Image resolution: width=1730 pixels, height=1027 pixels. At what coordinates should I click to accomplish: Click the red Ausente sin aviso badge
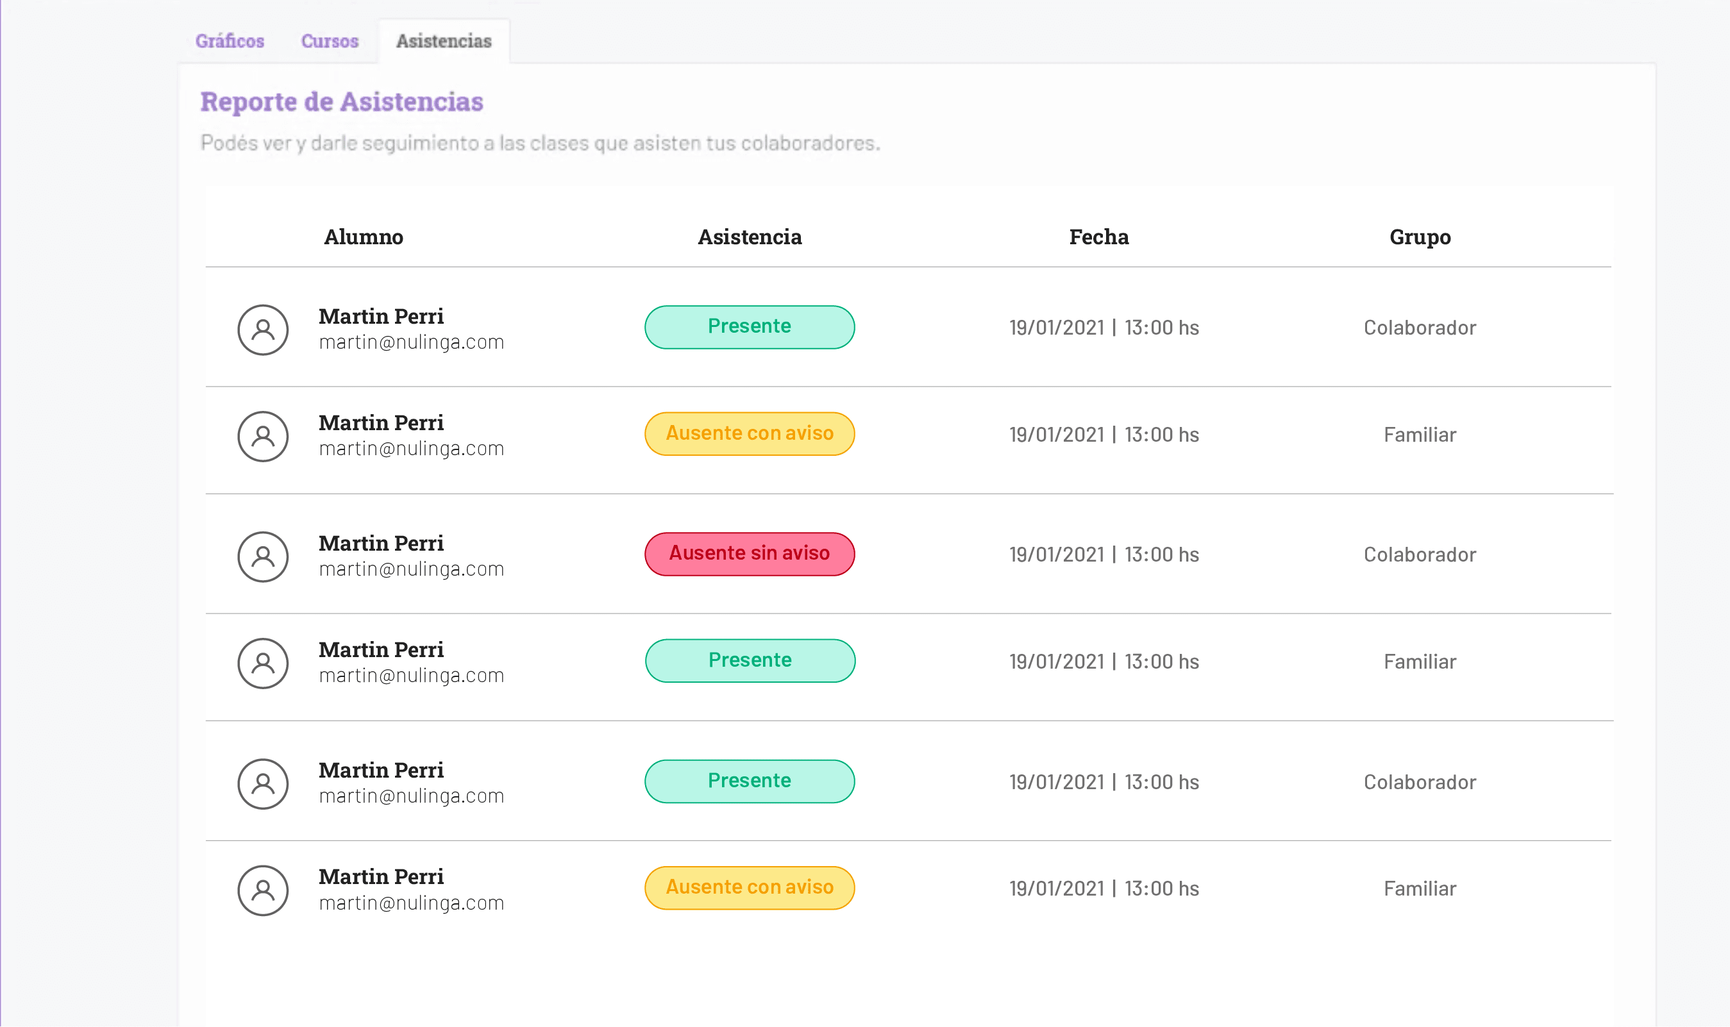tap(750, 555)
